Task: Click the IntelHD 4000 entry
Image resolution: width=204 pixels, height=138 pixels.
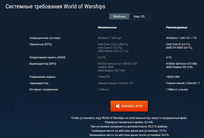Action: click(106, 67)
